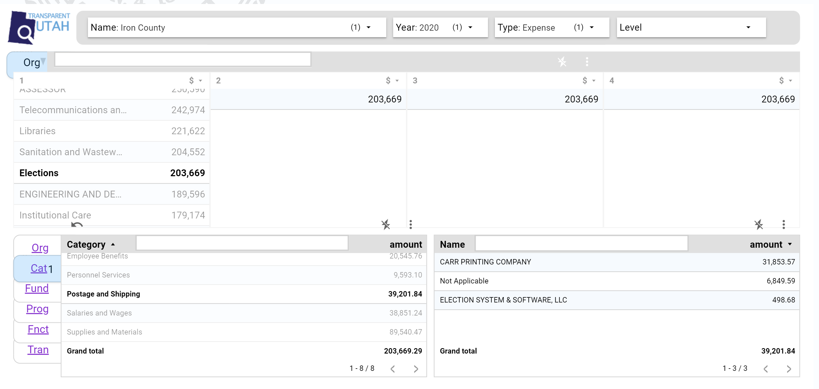This screenshot has height=389, width=819.
Task: Click the Prog link
Action: [x=37, y=309]
